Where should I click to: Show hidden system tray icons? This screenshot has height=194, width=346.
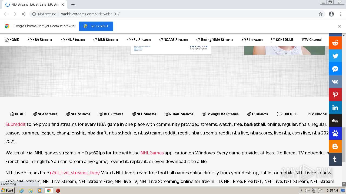click(x=301, y=190)
